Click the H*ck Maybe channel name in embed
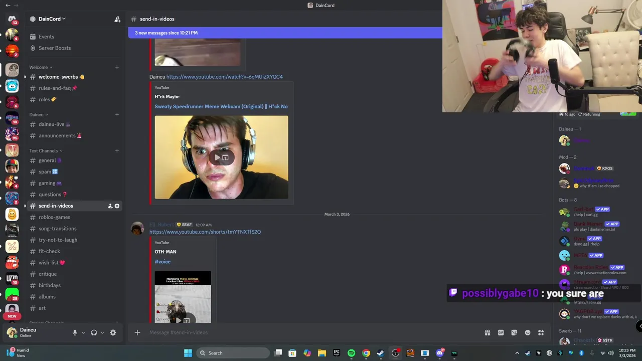Viewport: 642px width, 361px height. point(167,97)
